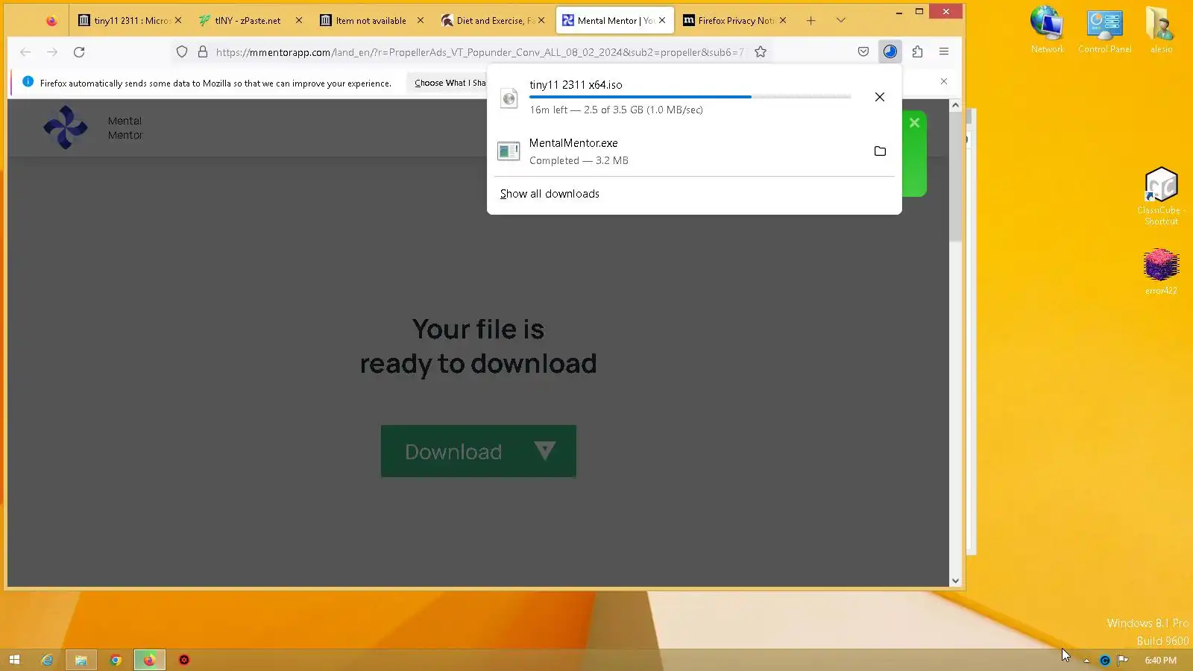
Task: Go back to the previous page
Action: coord(25,52)
